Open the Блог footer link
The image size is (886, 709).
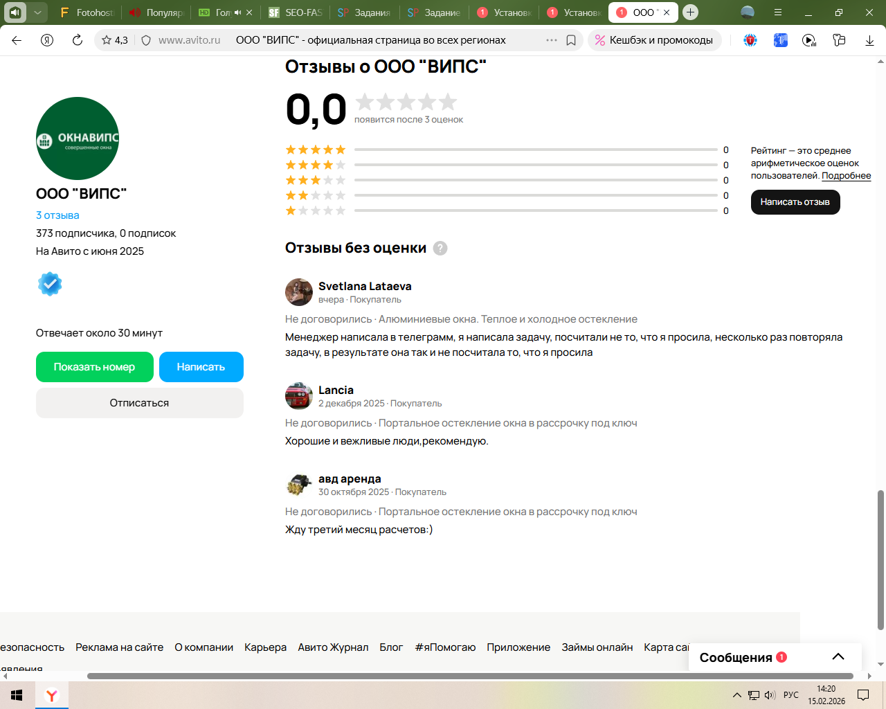(x=391, y=647)
